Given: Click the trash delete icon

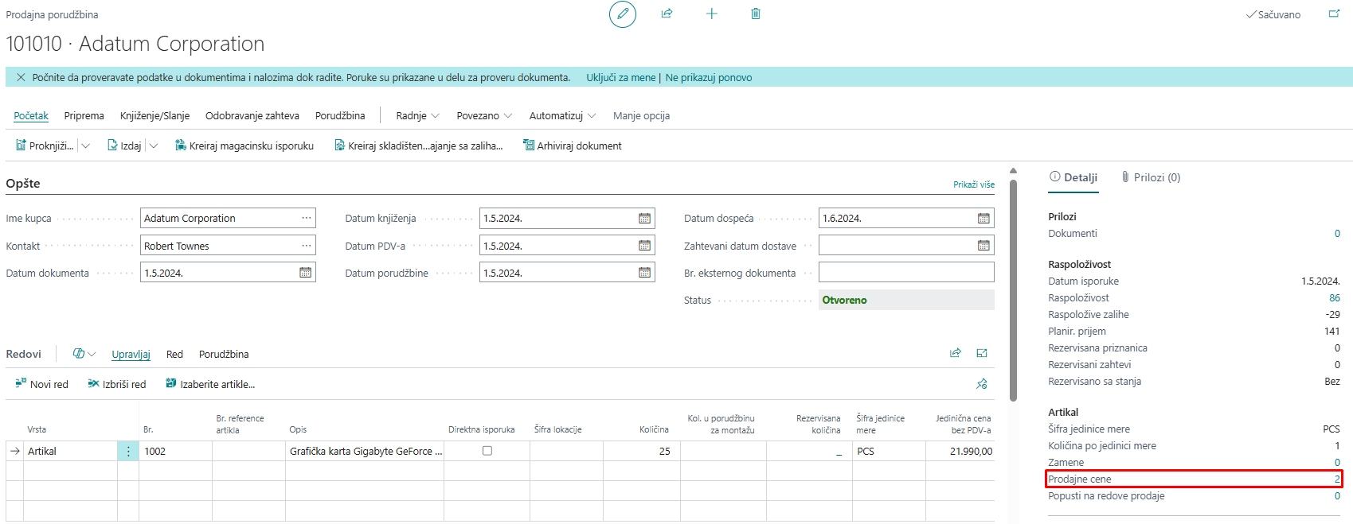Looking at the screenshot, I should pos(755,14).
